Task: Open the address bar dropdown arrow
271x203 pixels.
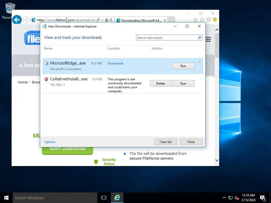Action: (x=102, y=20)
